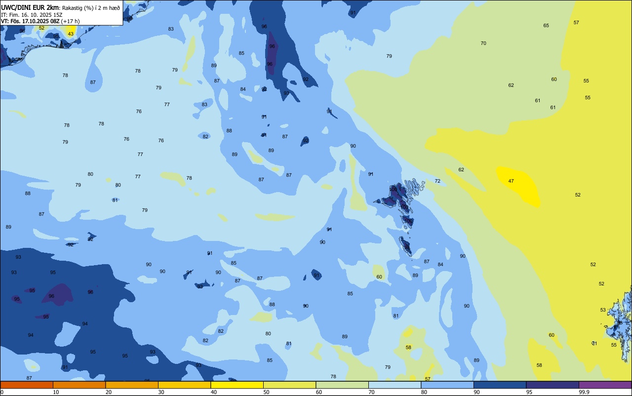The image size is (632, 396).
Task: Pick the bright yellow 40–50 legend segment
Action: pyautogui.click(x=237, y=385)
